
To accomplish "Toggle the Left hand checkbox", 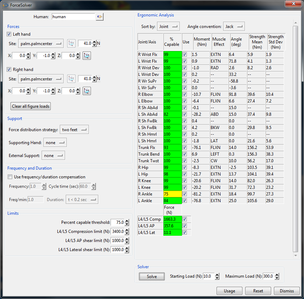I will point(9,34).
